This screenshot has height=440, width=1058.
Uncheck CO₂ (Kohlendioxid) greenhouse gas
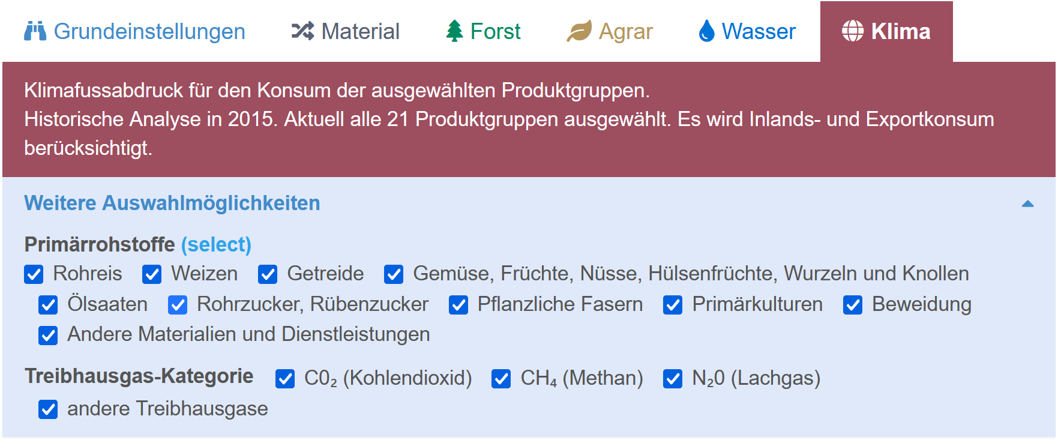[285, 379]
